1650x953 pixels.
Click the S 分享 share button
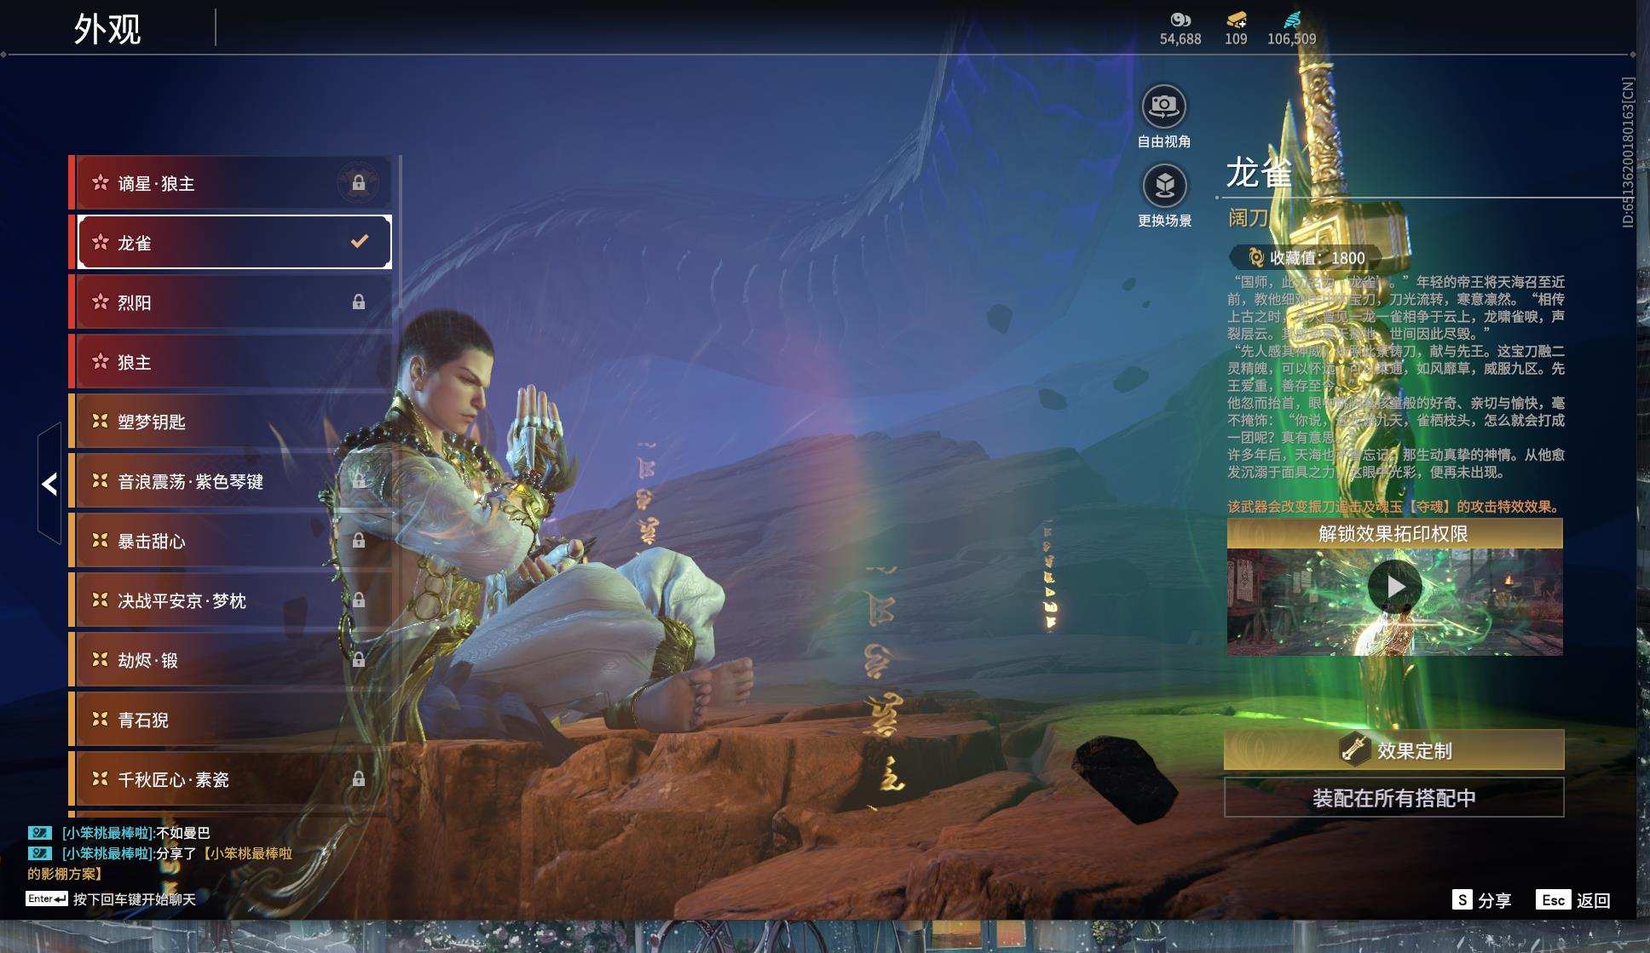[1481, 900]
